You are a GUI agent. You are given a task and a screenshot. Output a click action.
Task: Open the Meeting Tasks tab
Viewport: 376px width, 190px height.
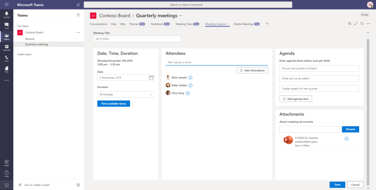(187, 24)
